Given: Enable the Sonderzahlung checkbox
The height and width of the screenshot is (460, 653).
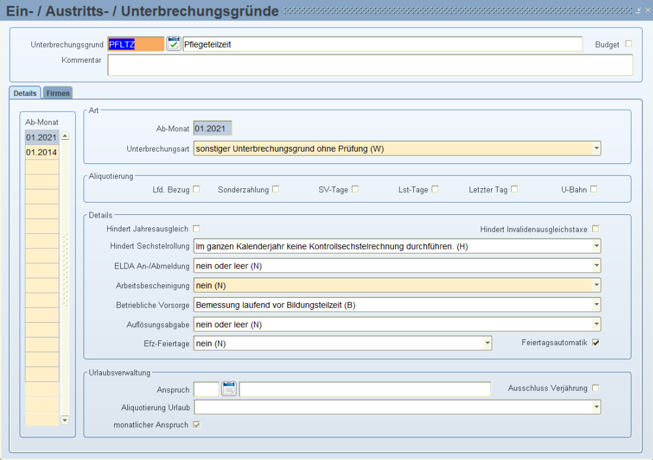Looking at the screenshot, I should (276, 189).
